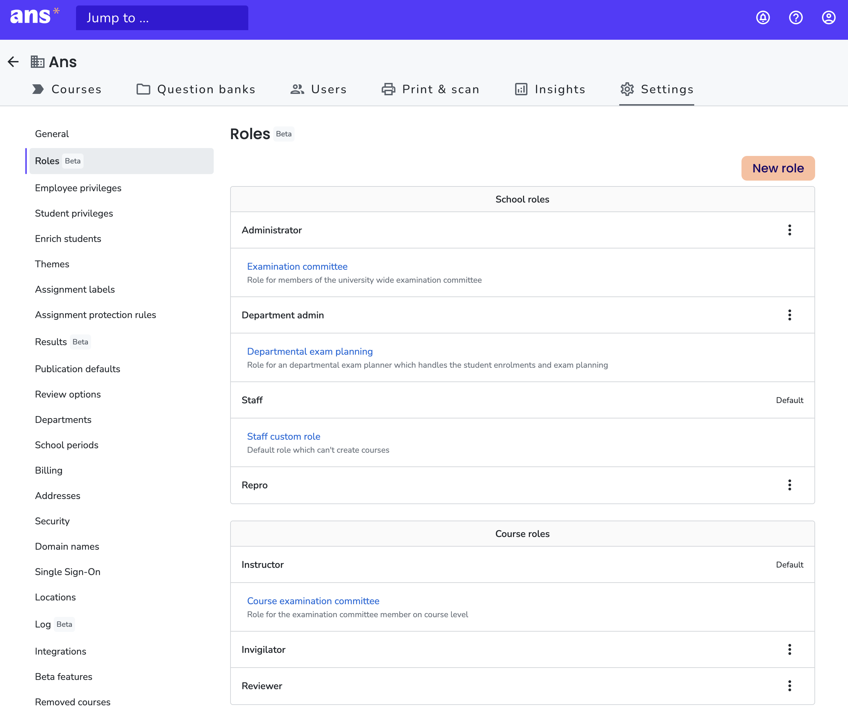Open three-dot menu for Reviewer role
The height and width of the screenshot is (719, 848).
point(789,686)
